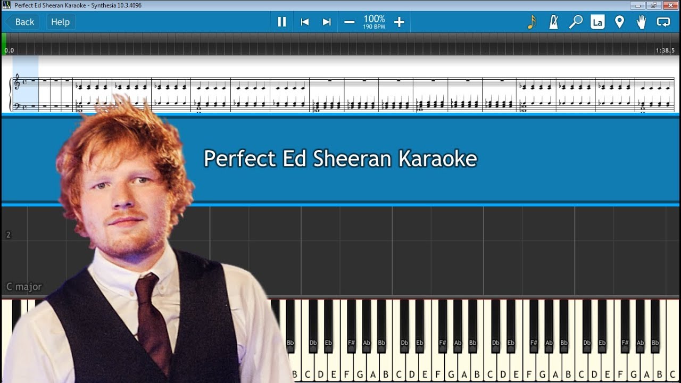This screenshot has width=681, height=383.
Task: Toggle the golden music note icon
Action: [x=531, y=22]
